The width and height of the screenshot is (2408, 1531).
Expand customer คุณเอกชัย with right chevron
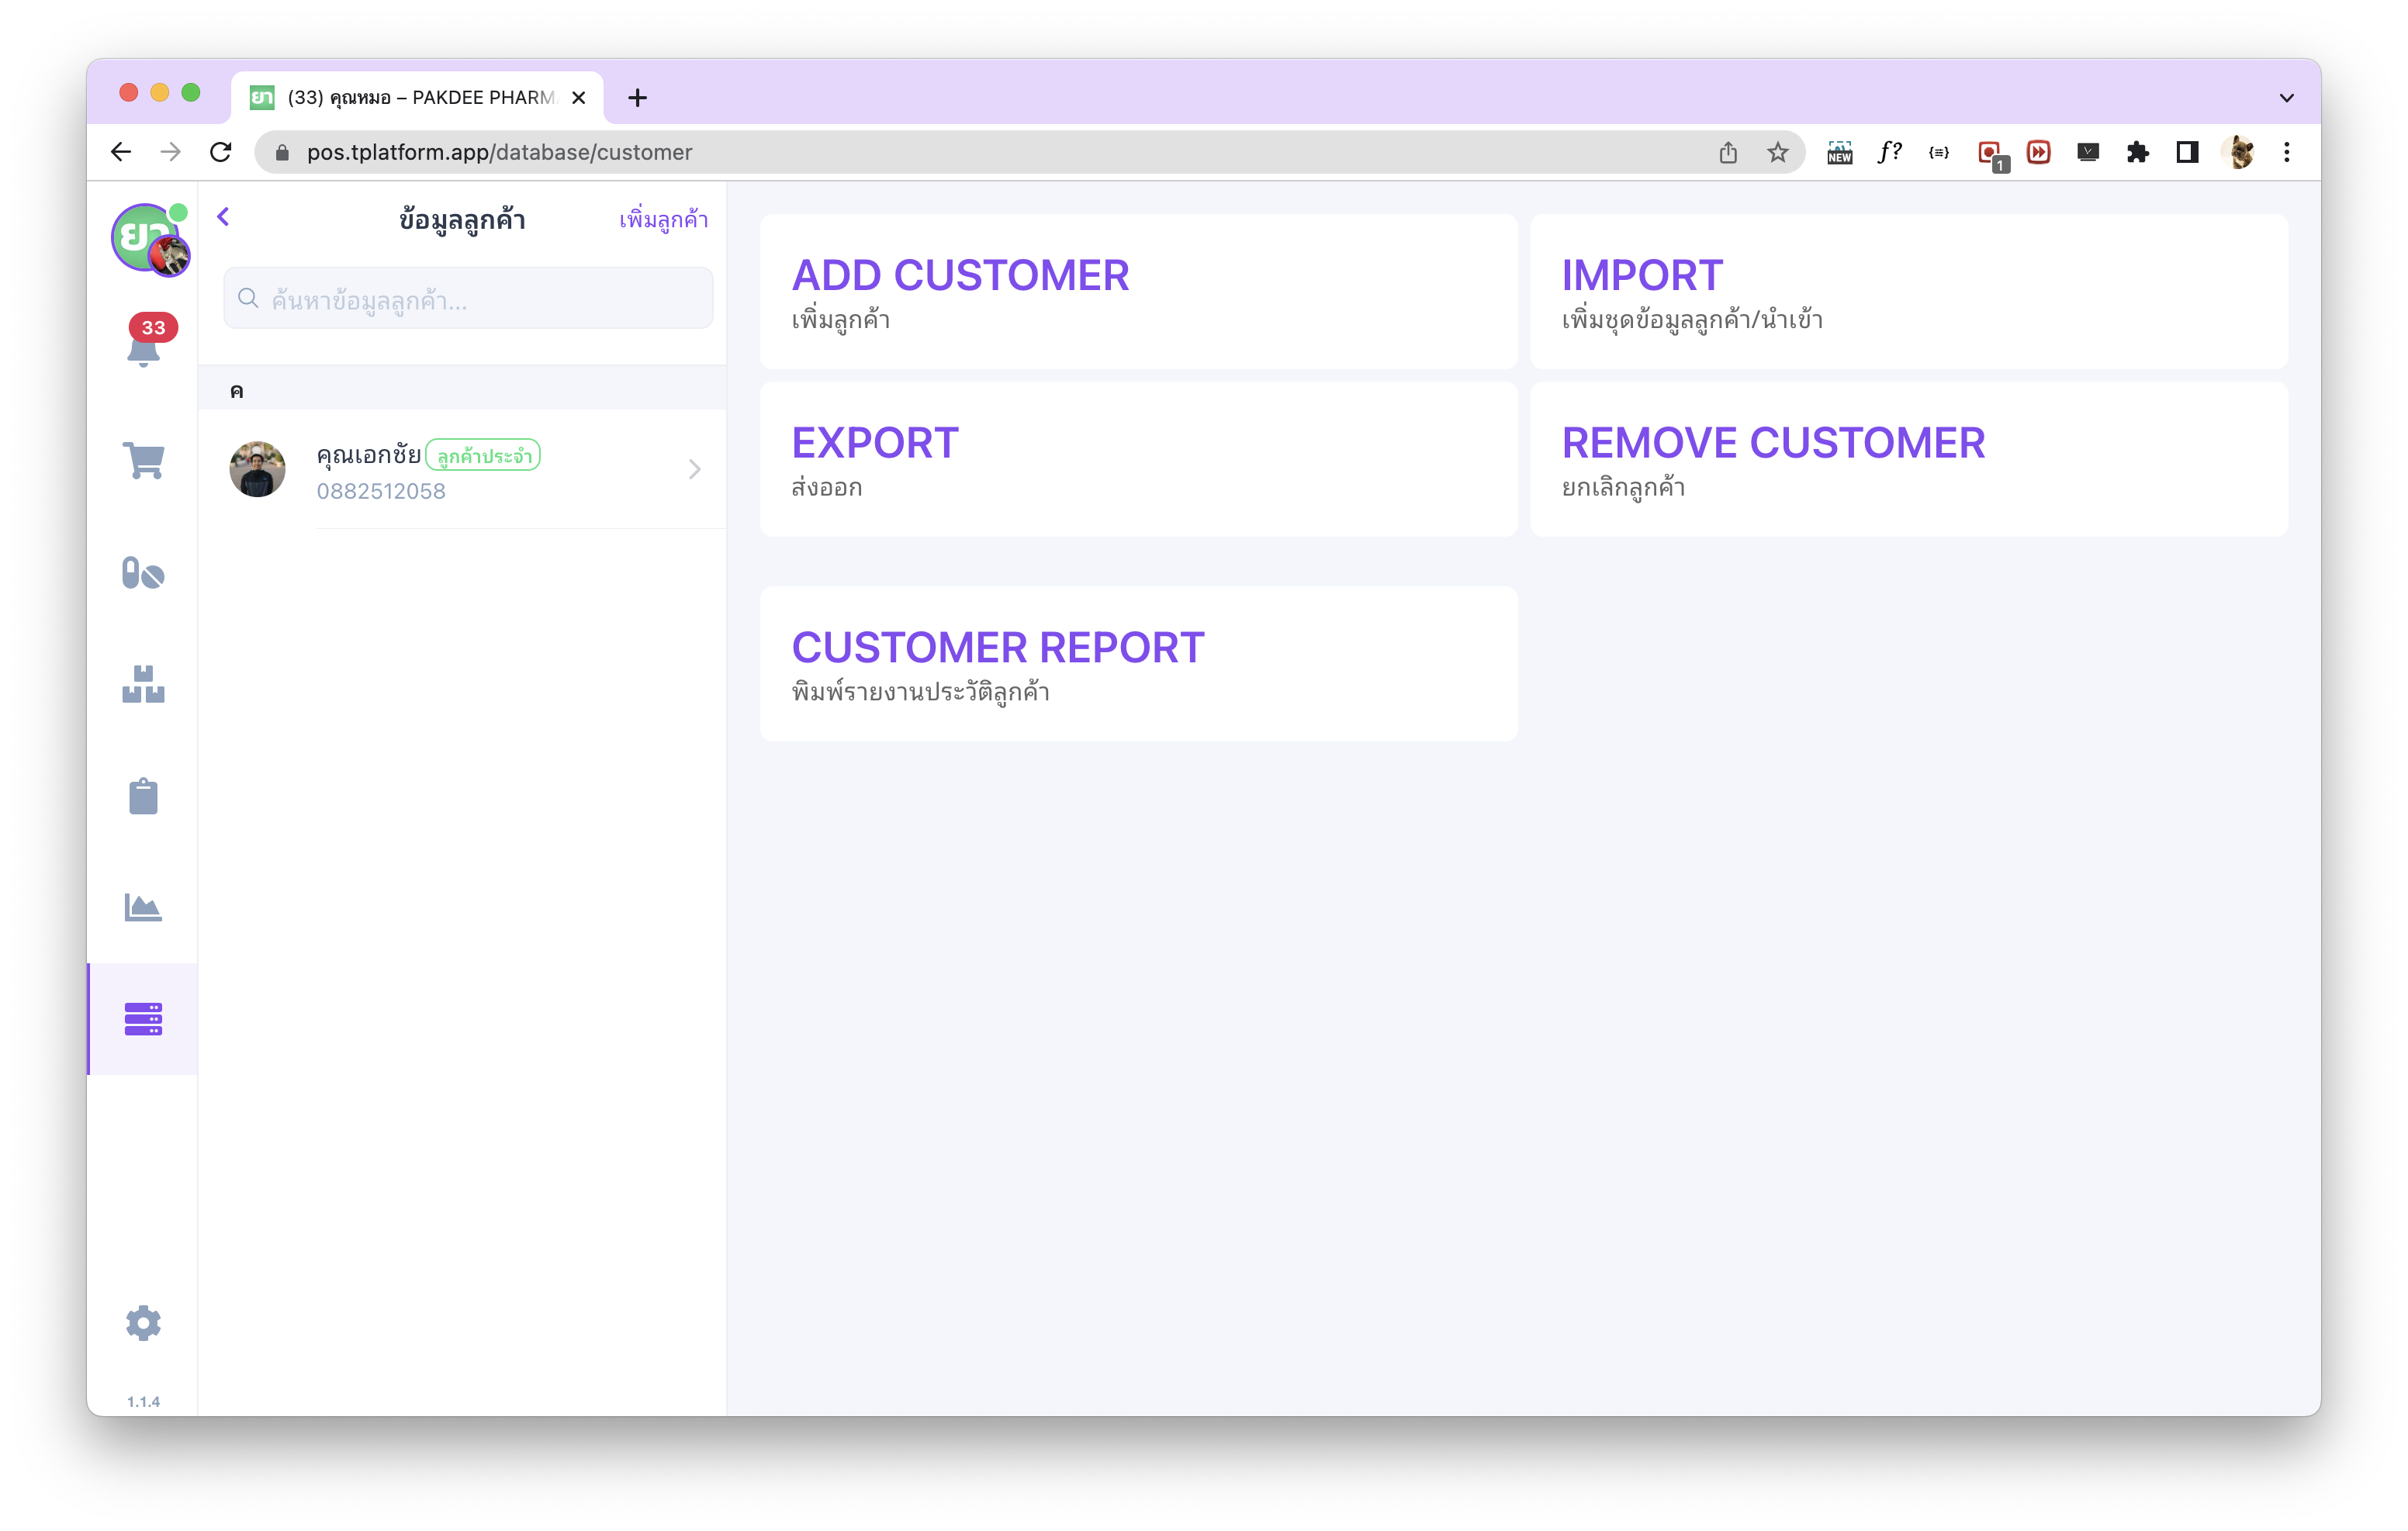(695, 469)
